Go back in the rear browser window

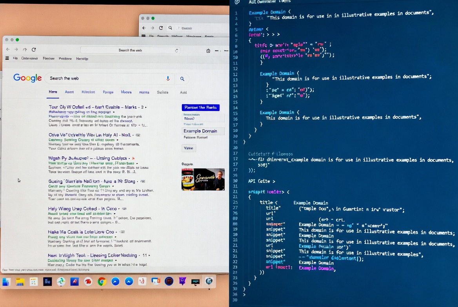click(144, 28)
